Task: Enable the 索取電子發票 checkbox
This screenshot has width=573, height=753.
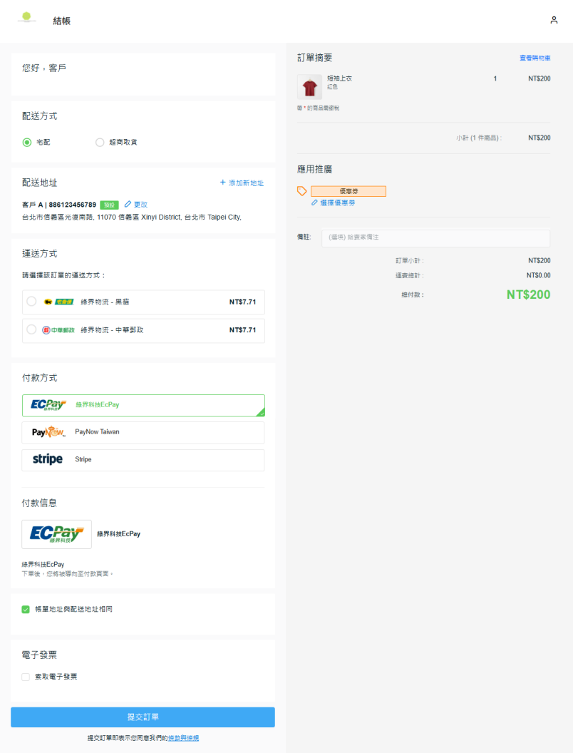Action: [26, 677]
